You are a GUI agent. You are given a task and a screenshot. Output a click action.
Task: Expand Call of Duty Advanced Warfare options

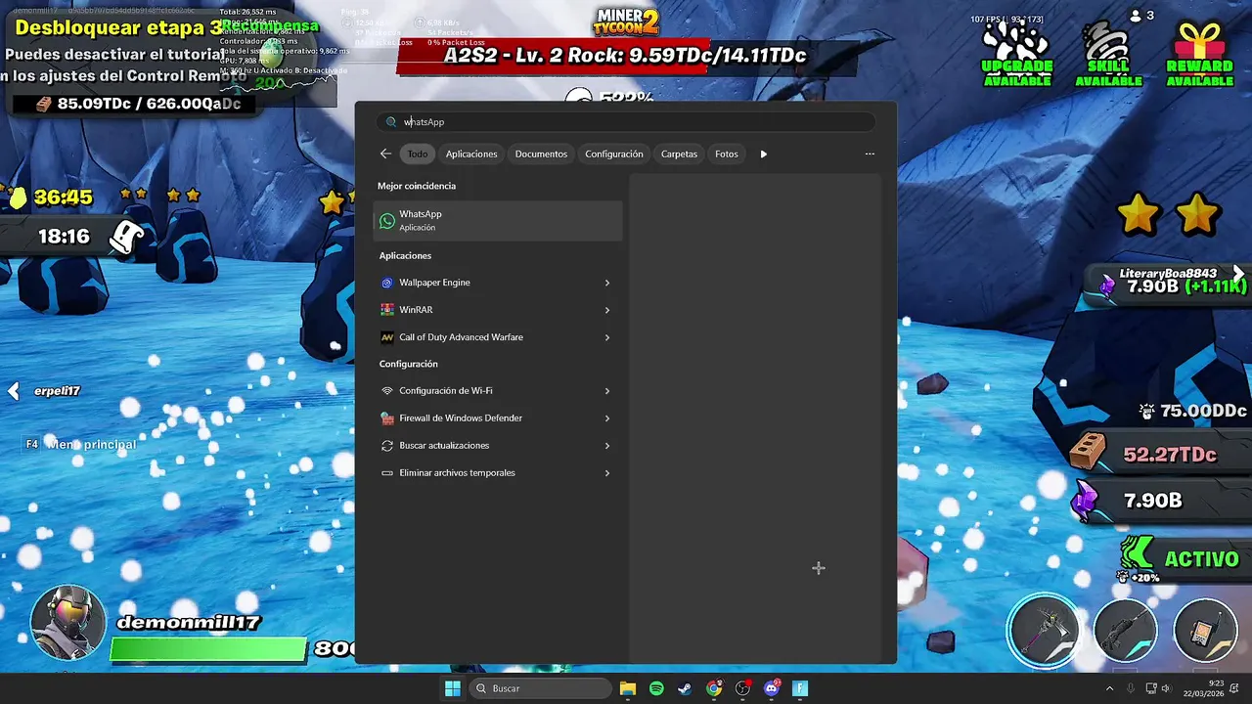coord(606,337)
